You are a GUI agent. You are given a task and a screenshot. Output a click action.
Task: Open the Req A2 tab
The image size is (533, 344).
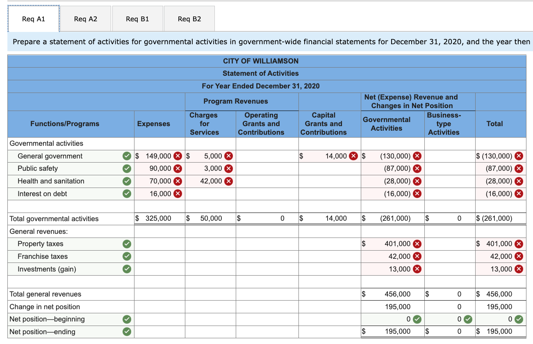click(x=85, y=19)
